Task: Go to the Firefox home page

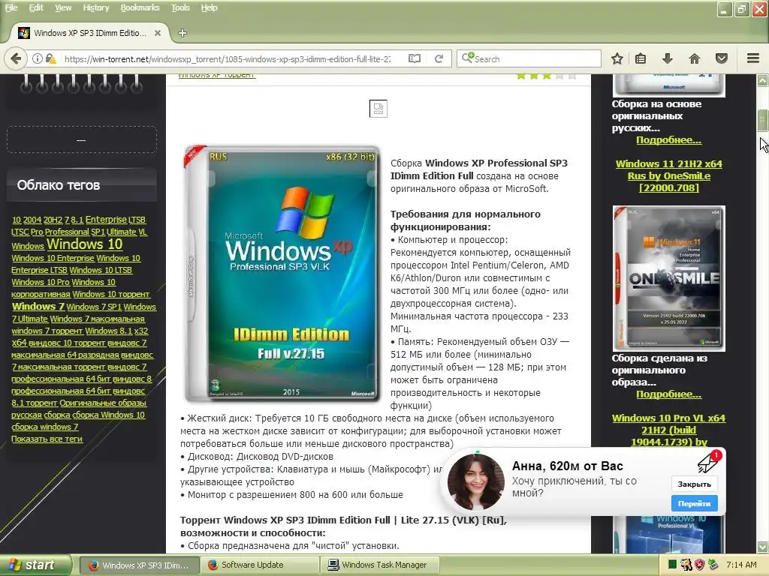Action: 695,58
